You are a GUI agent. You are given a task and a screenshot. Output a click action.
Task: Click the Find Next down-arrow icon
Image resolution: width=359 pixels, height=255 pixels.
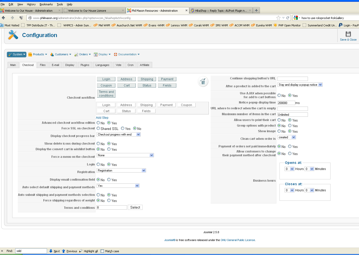pos(51,251)
